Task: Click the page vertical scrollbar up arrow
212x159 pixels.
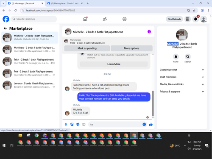Action: pos(211,16)
